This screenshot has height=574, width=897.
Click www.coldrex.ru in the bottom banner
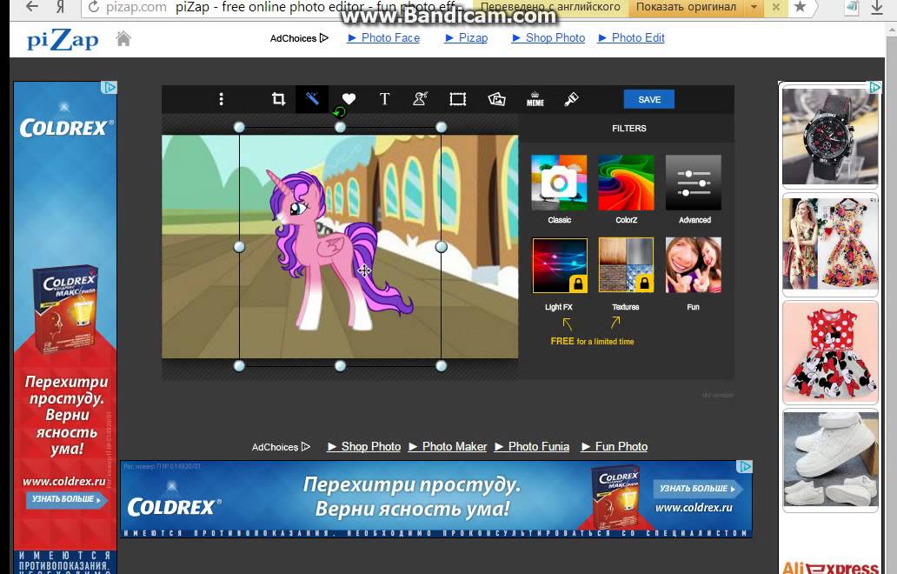(x=694, y=508)
